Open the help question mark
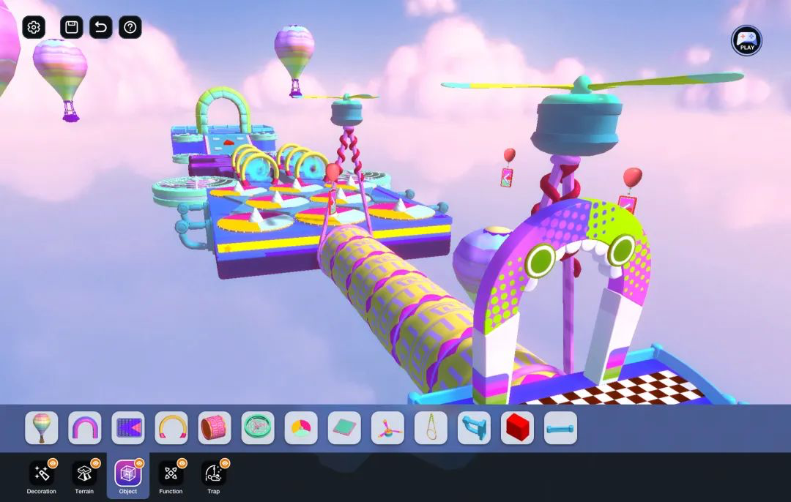The image size is (791, 502). [130, 27]
